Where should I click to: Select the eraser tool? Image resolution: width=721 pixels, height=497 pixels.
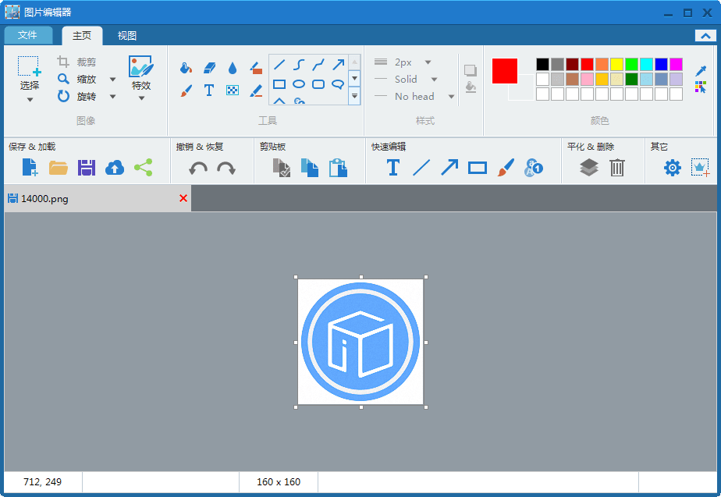tap(209, 68)
